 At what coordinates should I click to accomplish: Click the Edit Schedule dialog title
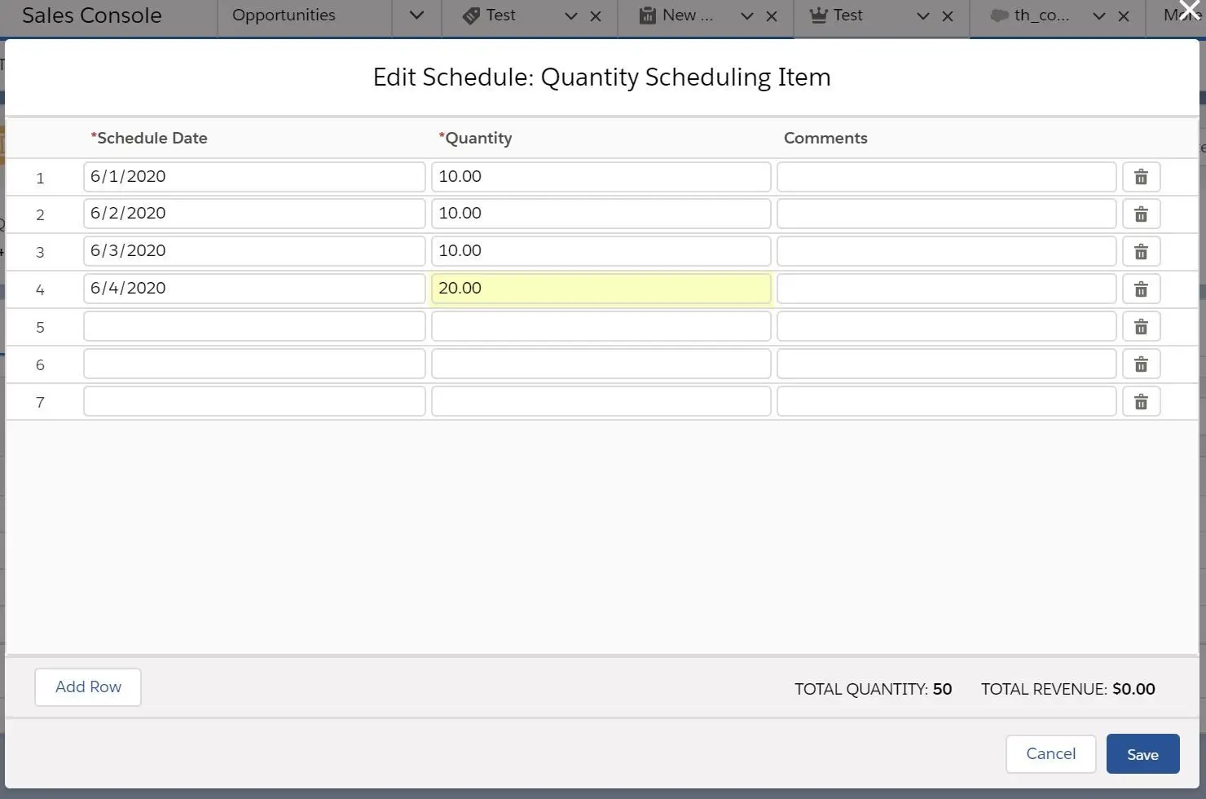click(x=602, y=77)
